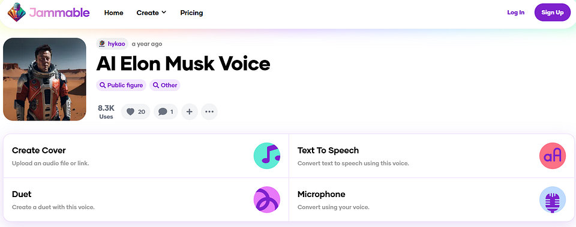Click the blue Microphone icon
This screenshot has height=227, width=576.
tap(553, 200)
